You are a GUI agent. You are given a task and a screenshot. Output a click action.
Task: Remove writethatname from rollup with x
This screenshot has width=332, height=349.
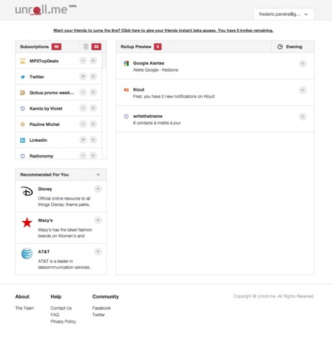pyautogui.click(x=302, y=116)
